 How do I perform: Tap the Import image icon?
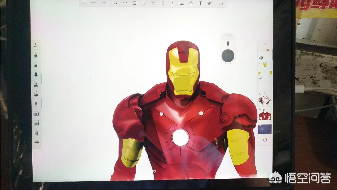[x=182, y=3]
